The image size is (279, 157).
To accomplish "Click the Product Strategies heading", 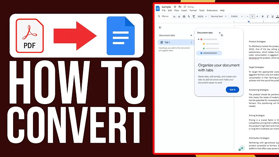I will (257, 42).
